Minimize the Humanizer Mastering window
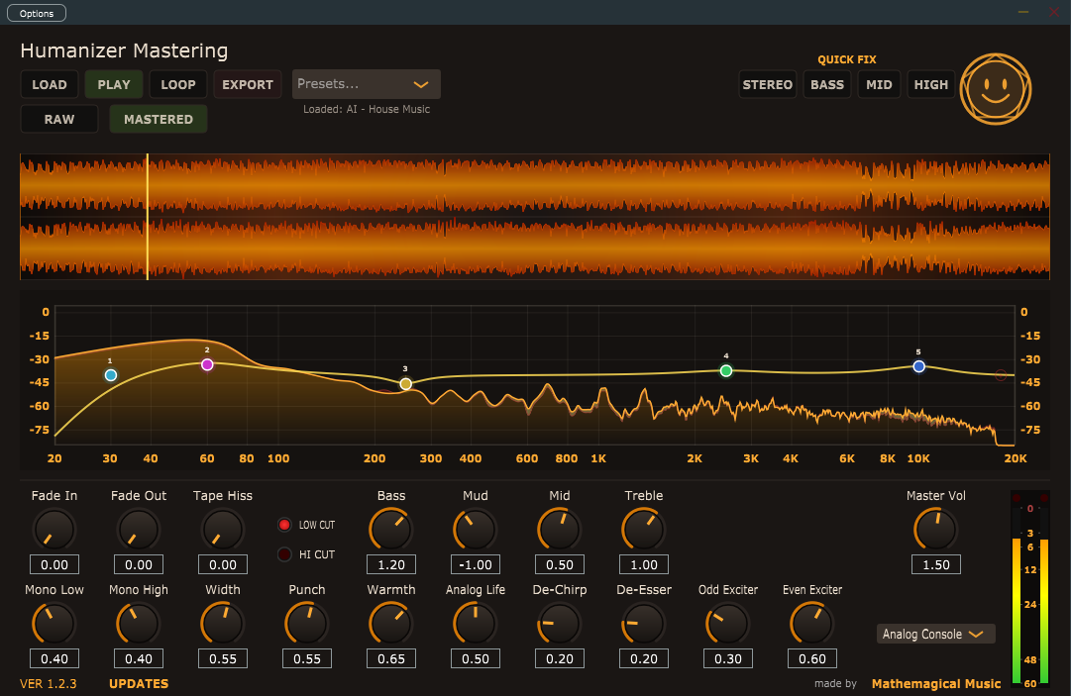Image resolution: width=1071 pixels, height=696 pixels. pos(1023,12)
